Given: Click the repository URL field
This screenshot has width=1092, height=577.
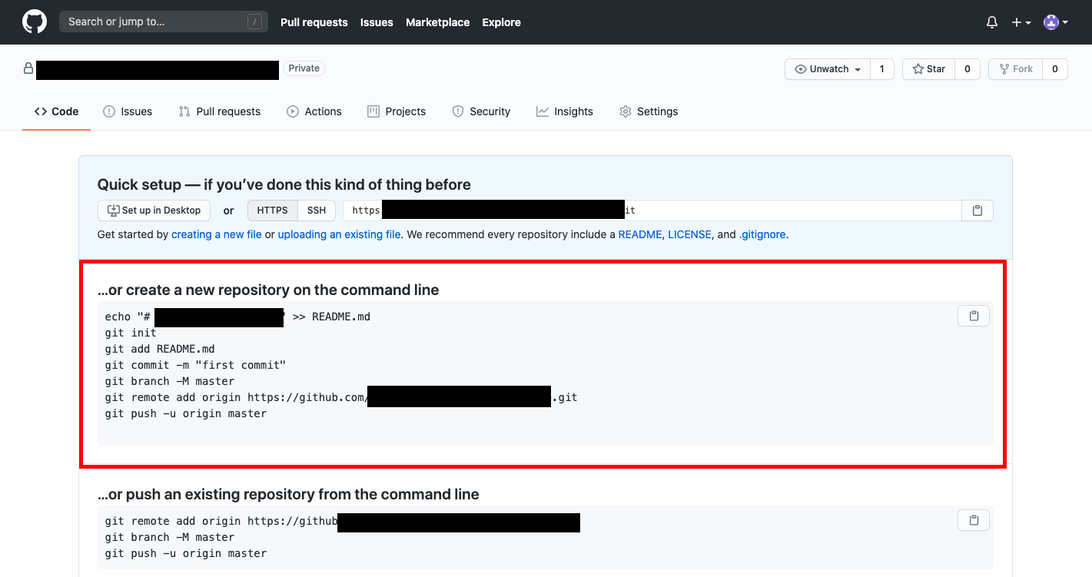Looking at the screenshot, I should pos(652,211).
